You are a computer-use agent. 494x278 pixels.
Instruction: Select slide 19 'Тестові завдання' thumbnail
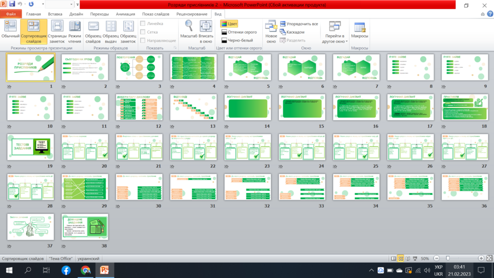[30, 147]
